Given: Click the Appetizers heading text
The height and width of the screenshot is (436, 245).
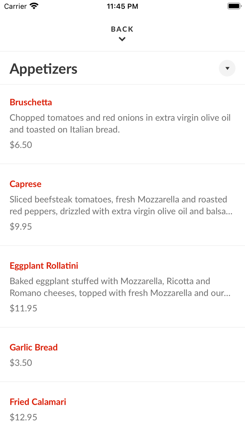Looking at the screenshot, I should [43, 68].
